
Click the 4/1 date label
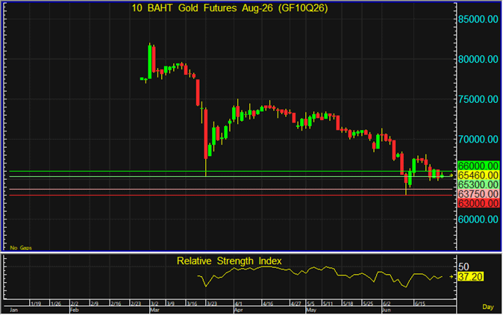click(238, 304)
